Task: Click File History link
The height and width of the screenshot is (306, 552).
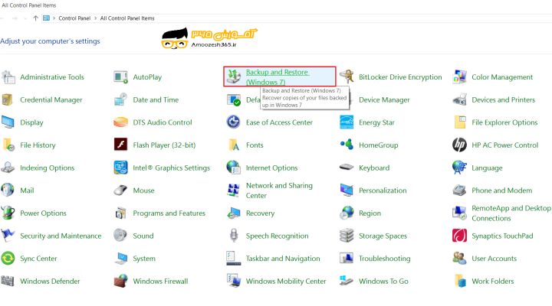Action: point(38,145)
